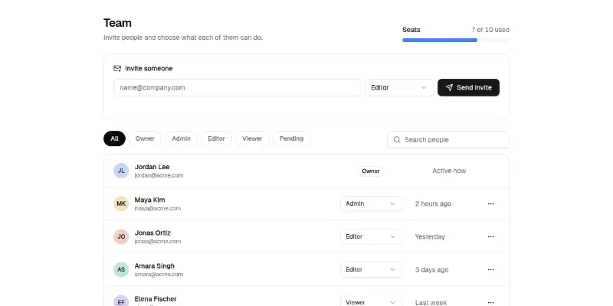Click the email jonas@acme.com
The height and width of the screenshot is (306, 613).
(x=158, y=242)
